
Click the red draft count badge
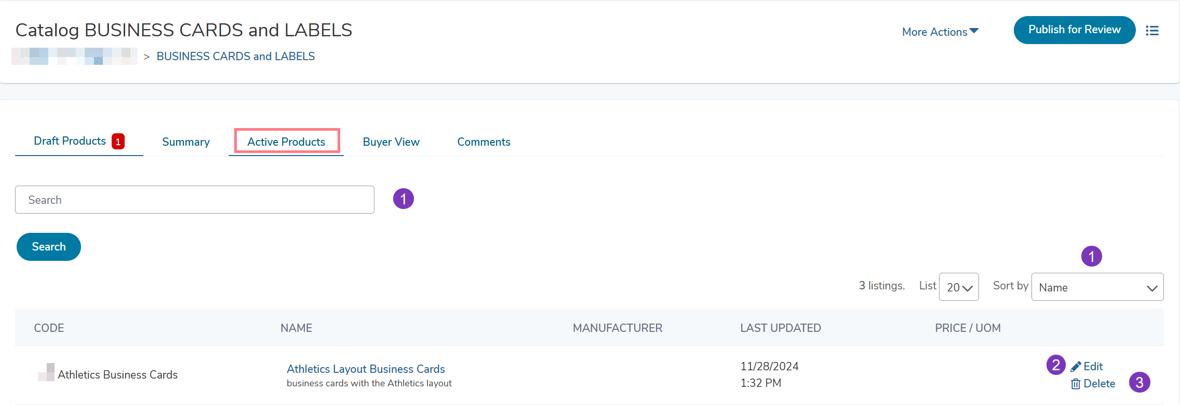tap(118, 142)
